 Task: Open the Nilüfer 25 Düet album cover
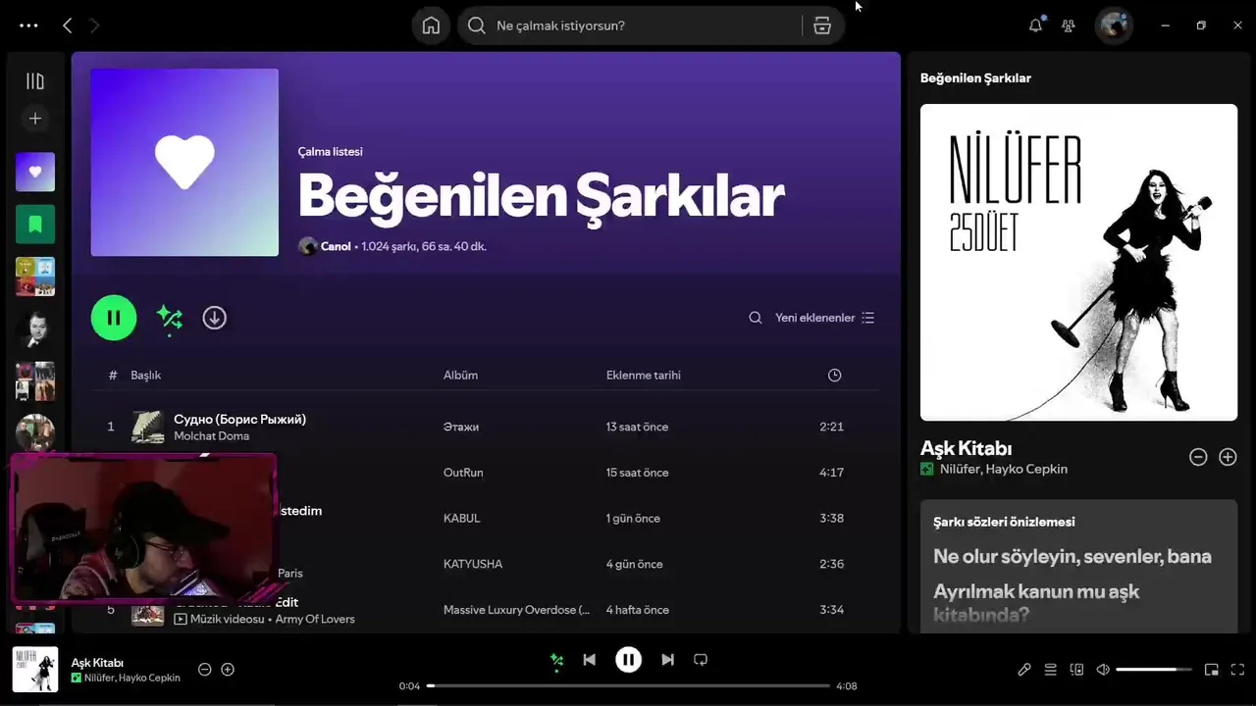[1078, 262]
